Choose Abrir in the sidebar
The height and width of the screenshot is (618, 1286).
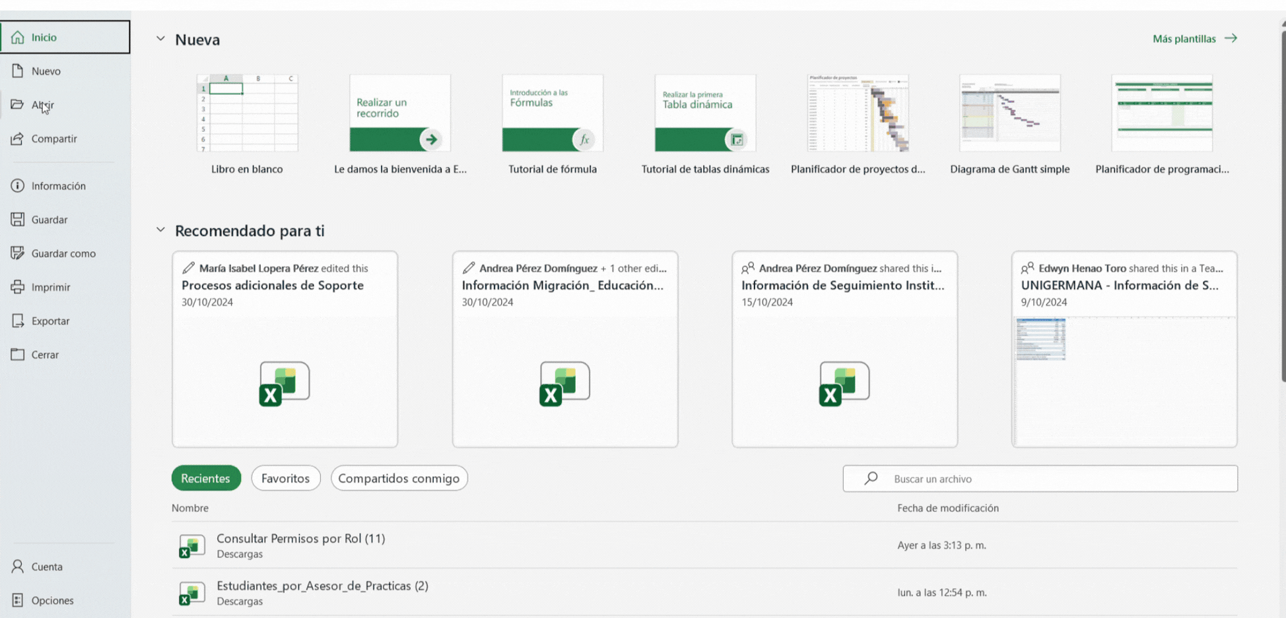65,104
